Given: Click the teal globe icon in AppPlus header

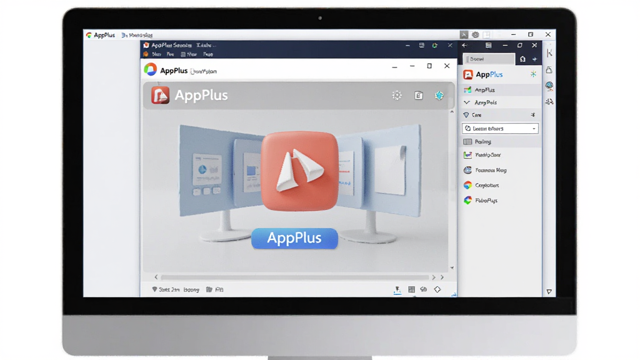Looking at the screenshot, I should click(x=439, y=96).
